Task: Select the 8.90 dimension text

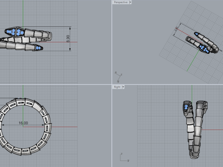Action: (x=68, y=39)
